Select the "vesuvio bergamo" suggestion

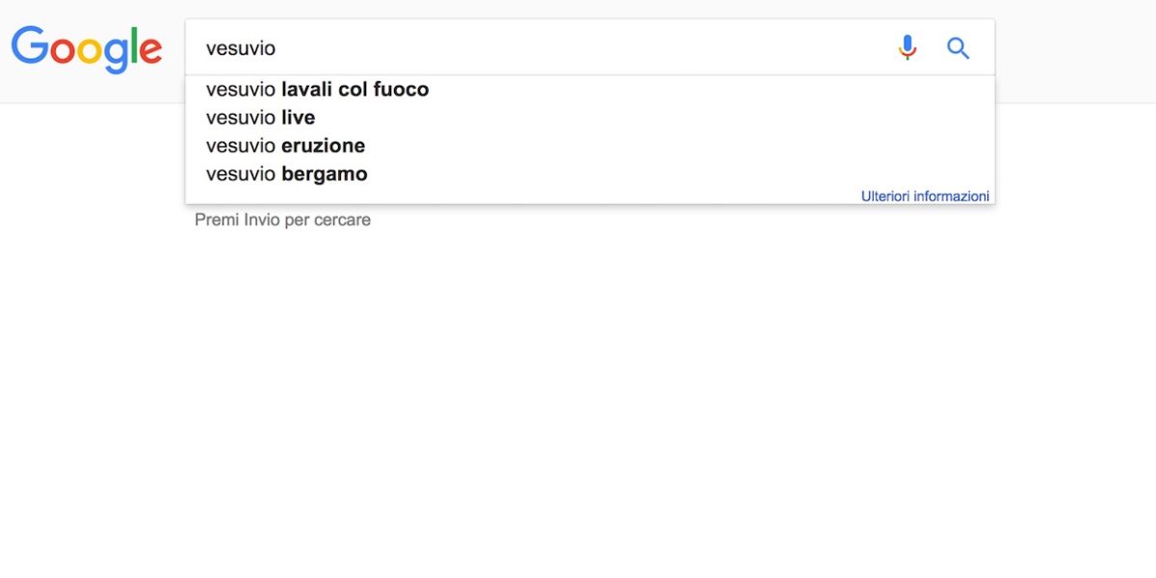[x=286, y=174]
